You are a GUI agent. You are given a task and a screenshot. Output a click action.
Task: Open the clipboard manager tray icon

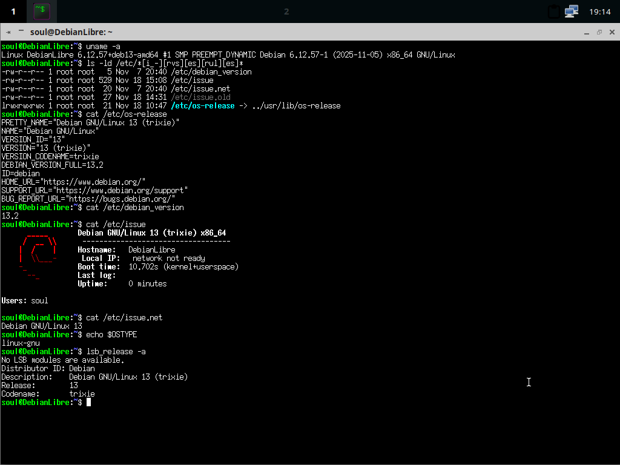[x=553, y=12]
